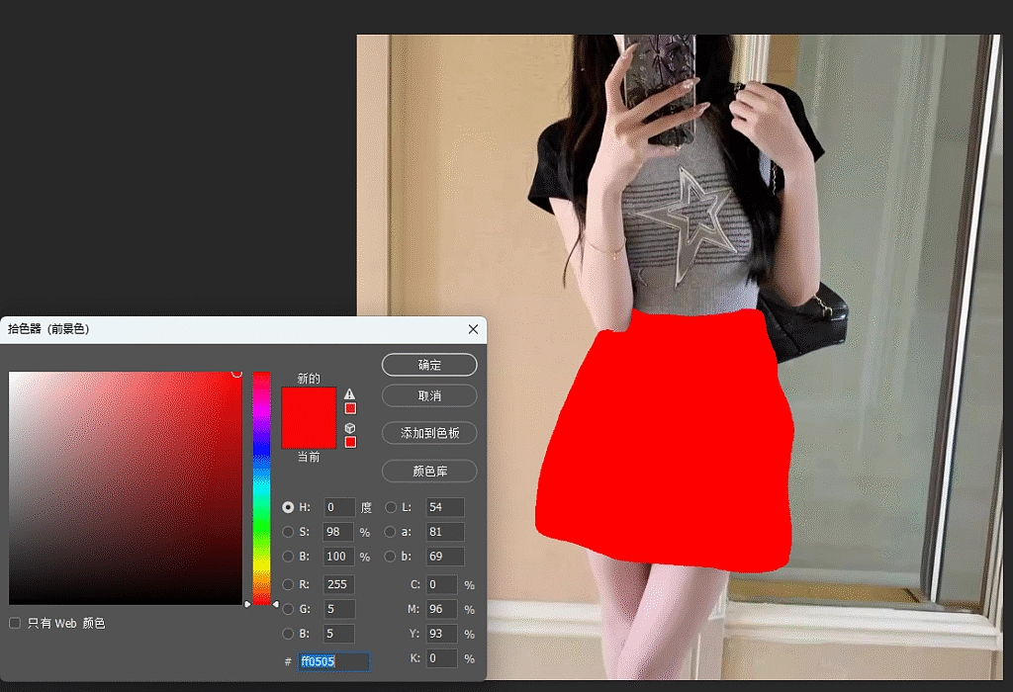Select the blue B radio button
Screen dimensions: 1013x692
(x=288, y=634)
